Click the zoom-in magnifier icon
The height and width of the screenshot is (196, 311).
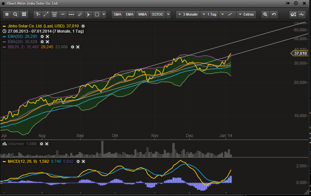point(265,14)
